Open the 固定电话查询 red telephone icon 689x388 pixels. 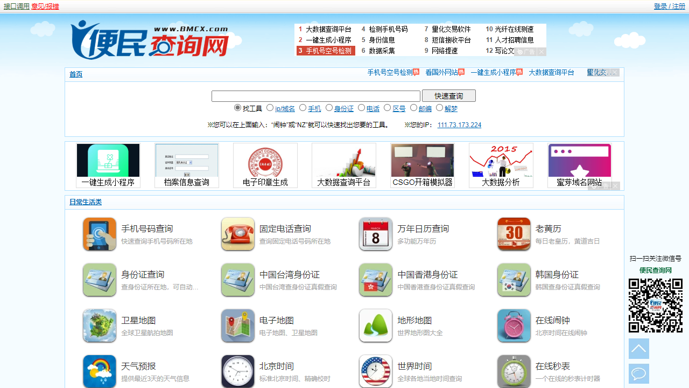(x=238, y=234)
